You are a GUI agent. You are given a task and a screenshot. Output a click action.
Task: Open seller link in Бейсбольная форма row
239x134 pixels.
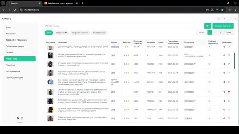(189, 92)
